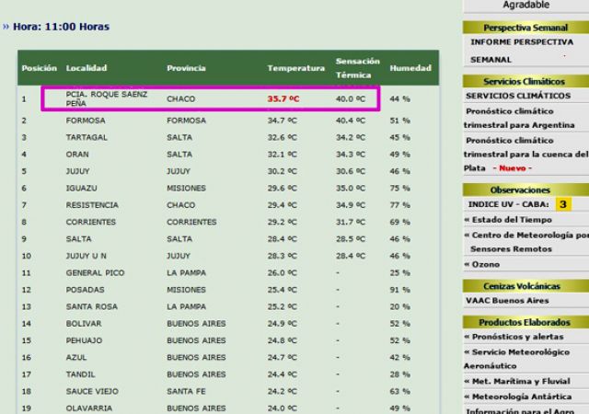Open the VAAC Buenos Aires link
Image resolution: width=589 pixels, height=414 pixels.
tap(509, 302)
